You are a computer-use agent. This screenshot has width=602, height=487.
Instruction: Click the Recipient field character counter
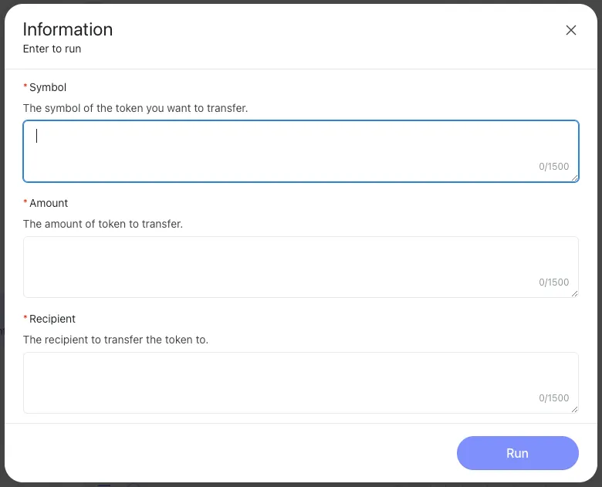click(553, 398)
